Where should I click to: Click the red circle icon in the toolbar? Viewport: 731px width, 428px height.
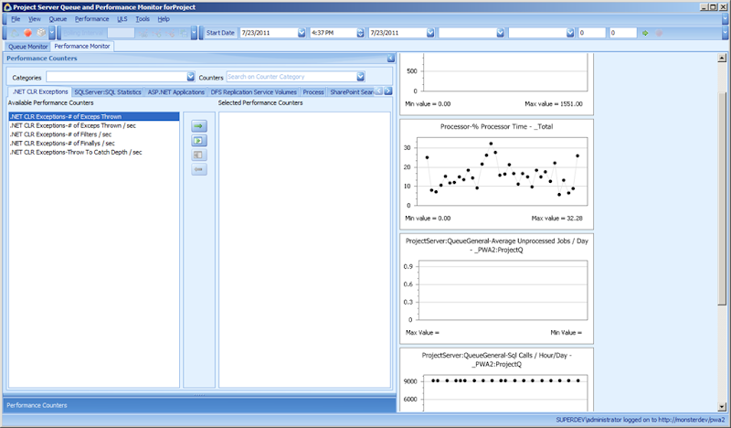click(28, 33)
